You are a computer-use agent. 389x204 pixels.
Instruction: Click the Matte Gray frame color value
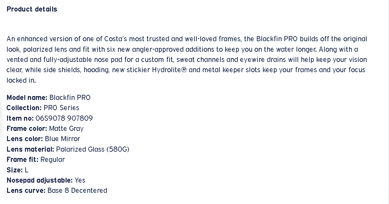click(x=66, y=129)
